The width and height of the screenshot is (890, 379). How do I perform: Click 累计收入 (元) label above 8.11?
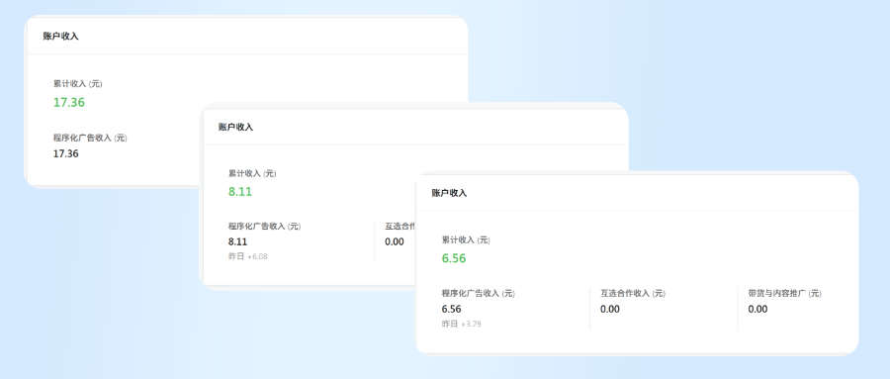[x=252, y=173]
